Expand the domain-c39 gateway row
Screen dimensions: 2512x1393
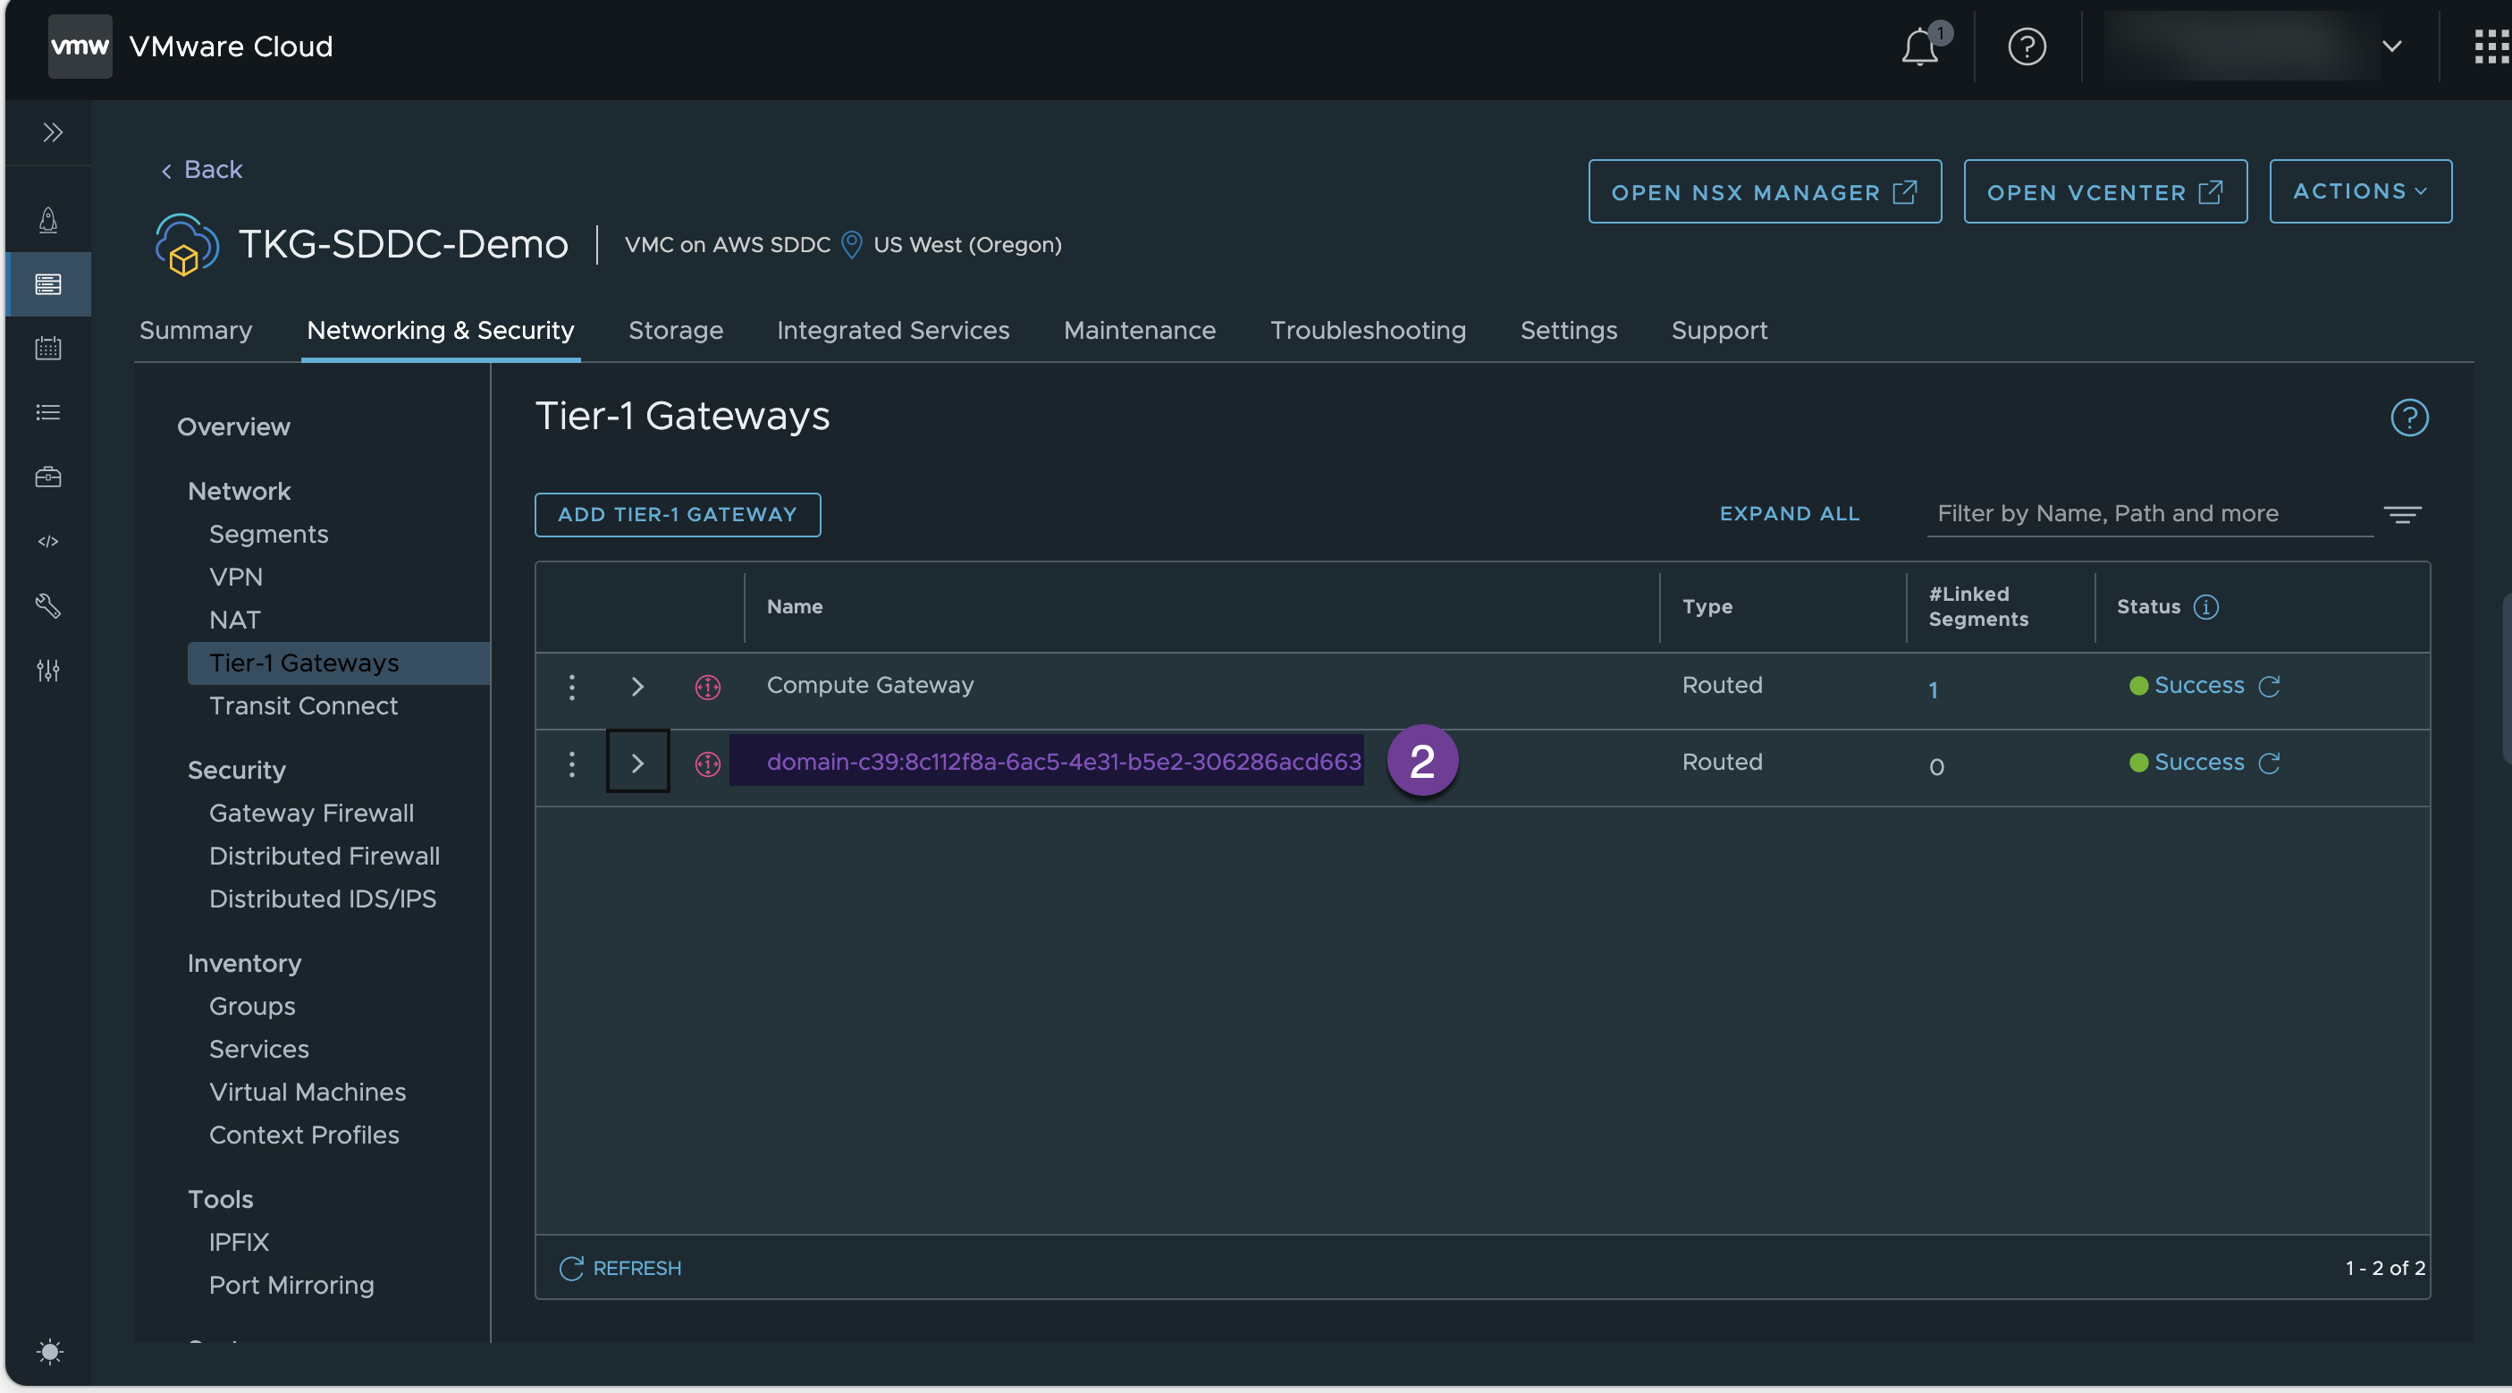636,763
